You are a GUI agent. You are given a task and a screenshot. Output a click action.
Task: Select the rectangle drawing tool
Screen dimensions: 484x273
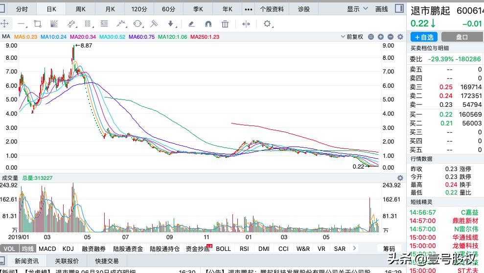pos(38,24)
